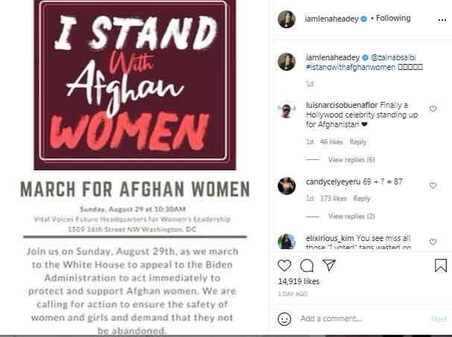The image size is (452, 337).
Task: Reply to luisnarcisobuenaflor's comment
Action: pyautogui.click(x=358, y=142)
